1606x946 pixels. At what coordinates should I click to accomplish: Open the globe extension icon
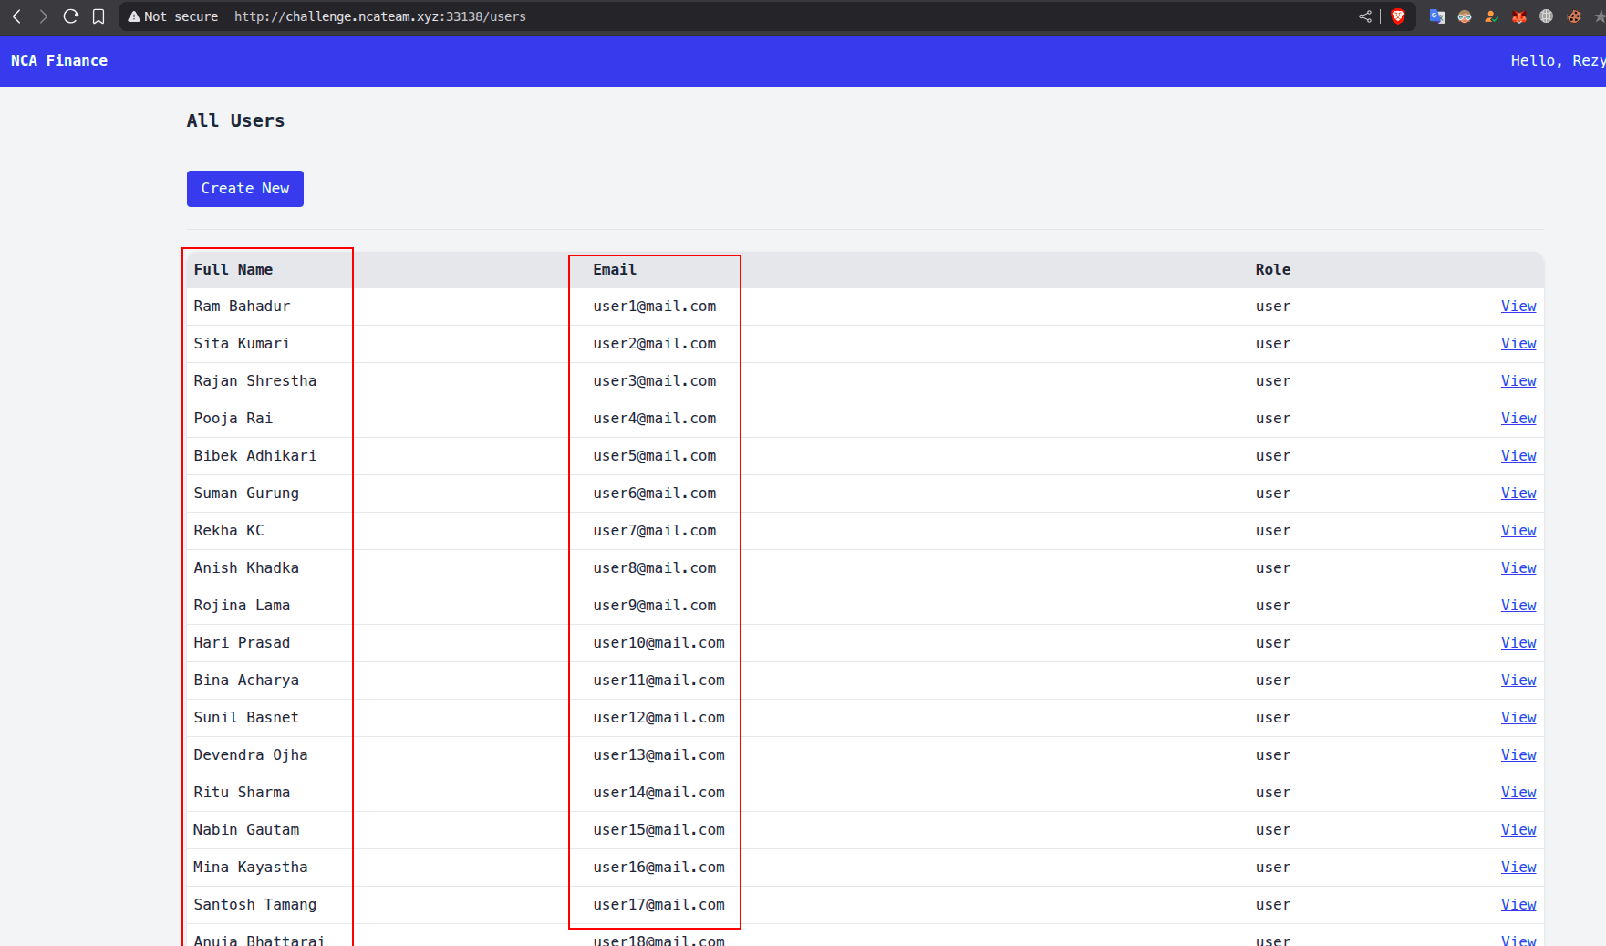pos(1546,16)
